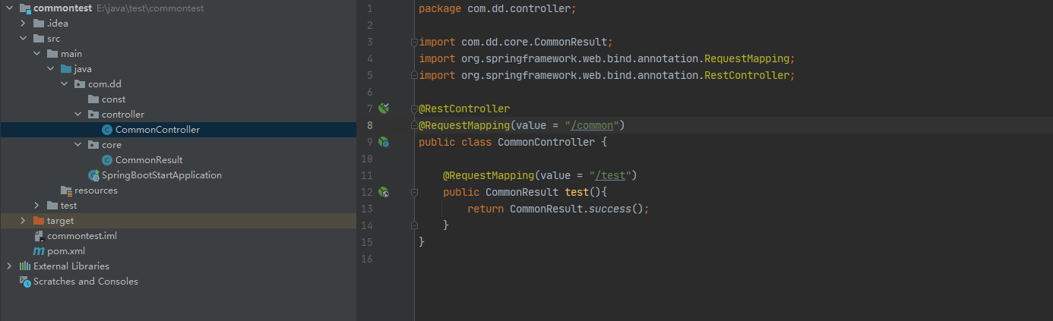Viewport: 1053px width, 321px height.
Task: Click the CommonResult return type in test()
Action: 522,192
